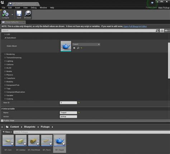170x154 pixels.
Task: Click the Item ID input field
Action: (69, 103)
